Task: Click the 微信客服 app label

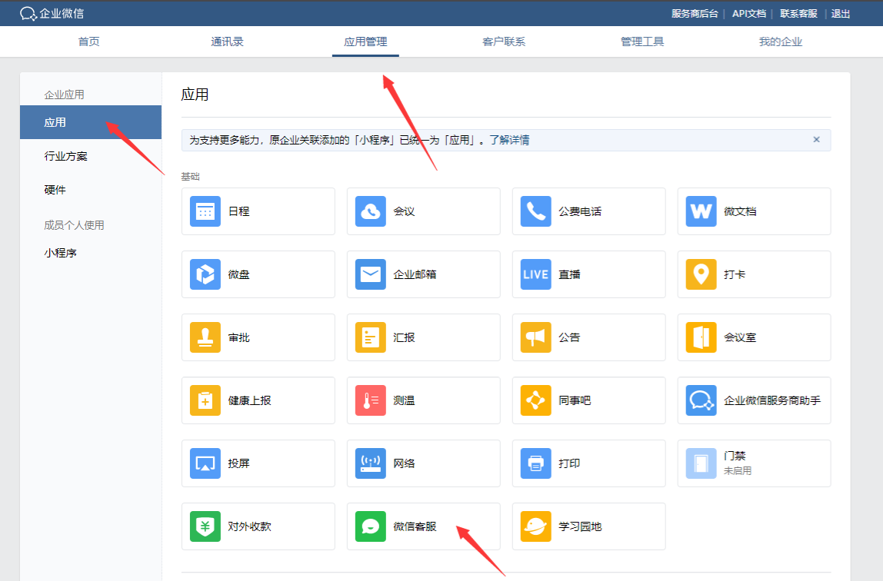Action: 415,526
